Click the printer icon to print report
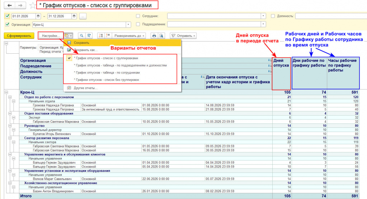 154,36
